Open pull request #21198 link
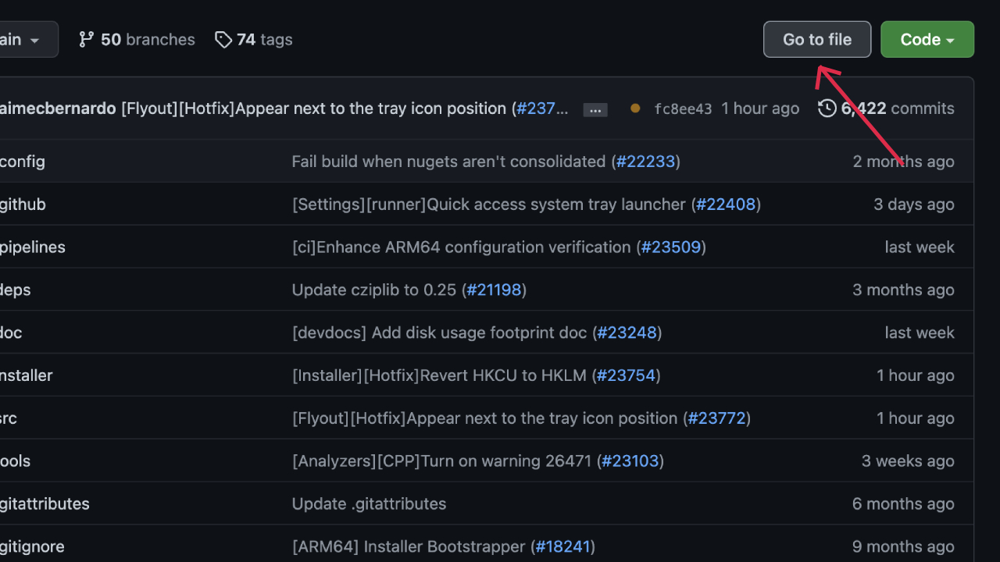The image size is (1000, 562). pos(494,290)
